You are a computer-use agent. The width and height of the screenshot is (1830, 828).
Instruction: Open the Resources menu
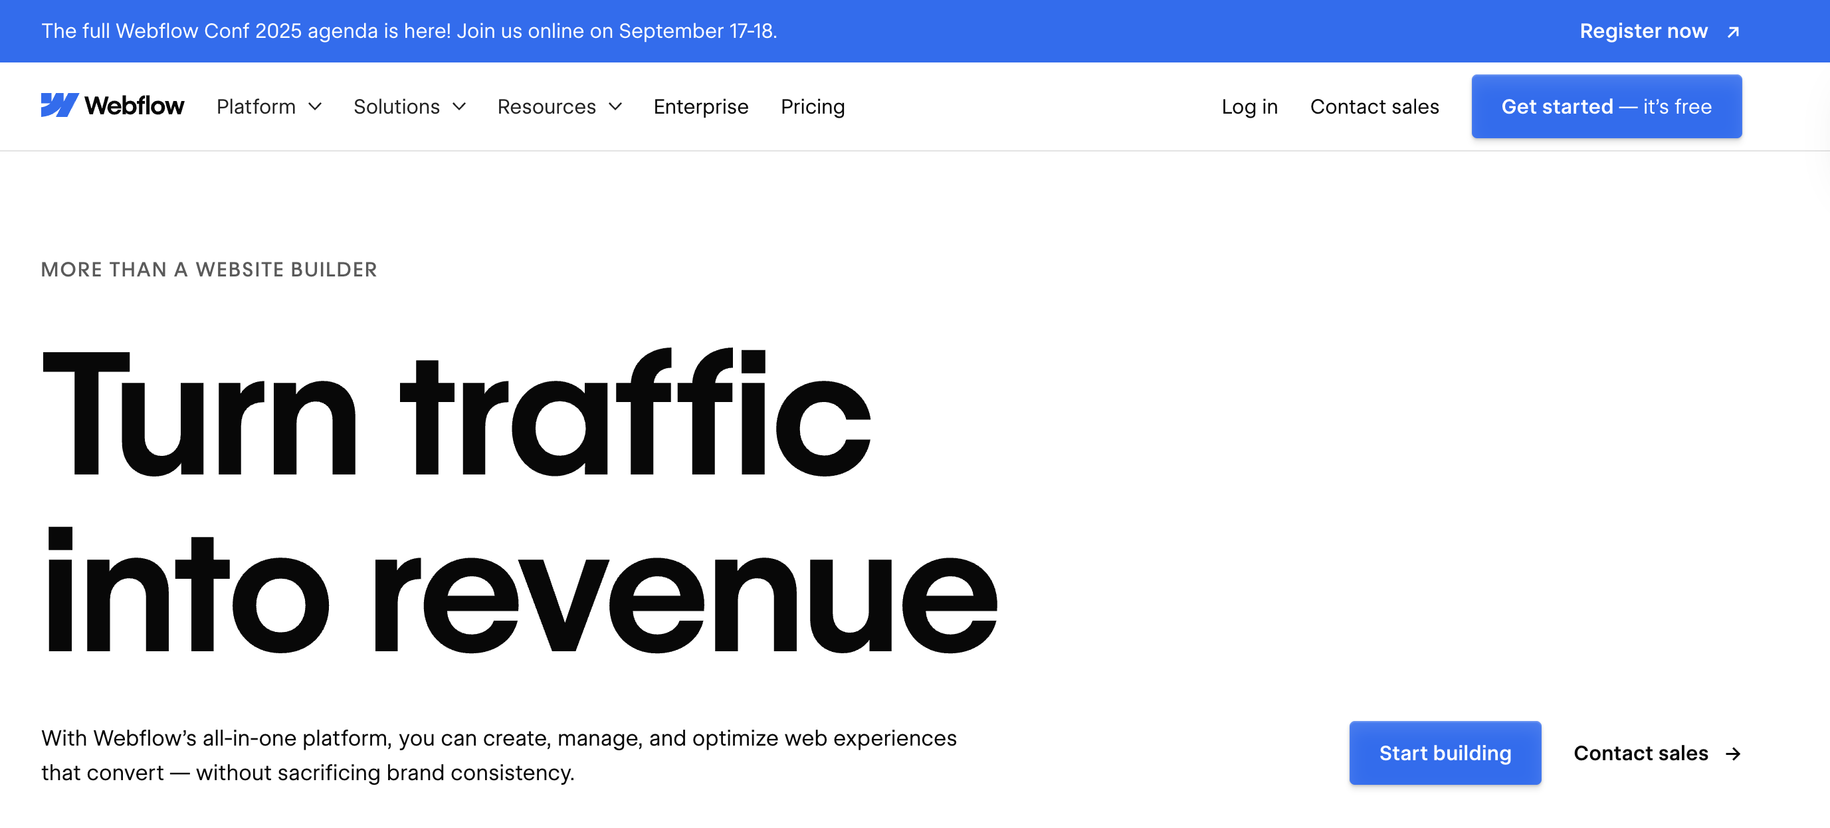pos(546,106)
